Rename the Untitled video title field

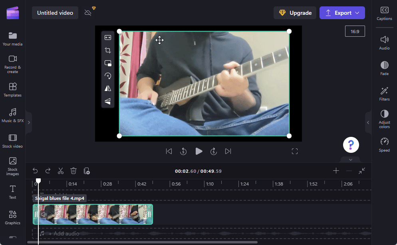click(x=55, y=13)
